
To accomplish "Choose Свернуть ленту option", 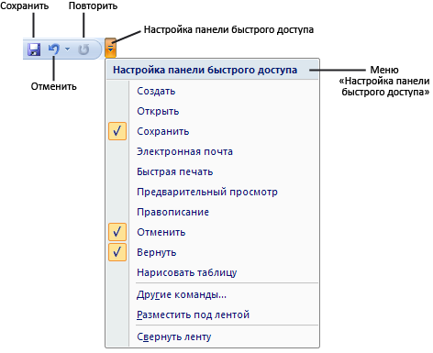I will (212, 336).
